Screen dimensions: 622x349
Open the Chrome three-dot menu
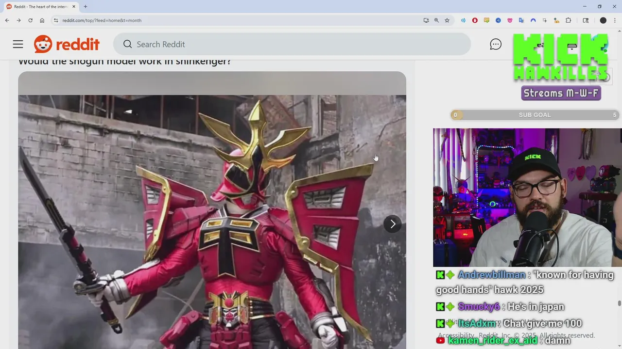point(615,20)
